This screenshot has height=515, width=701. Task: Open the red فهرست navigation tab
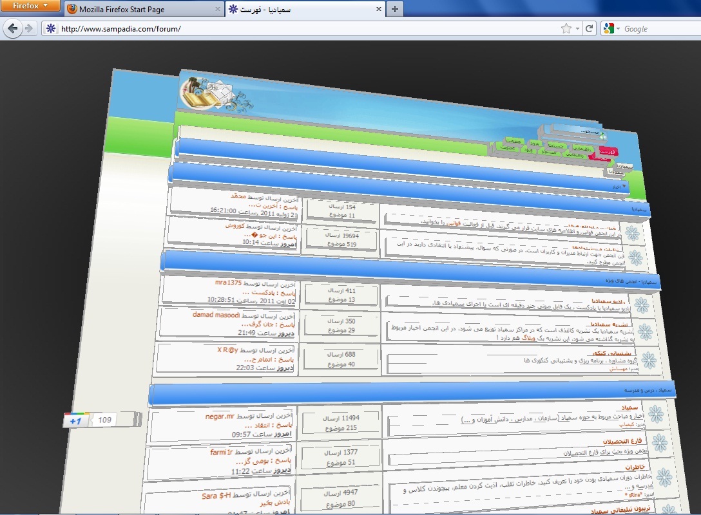point(608,152)
